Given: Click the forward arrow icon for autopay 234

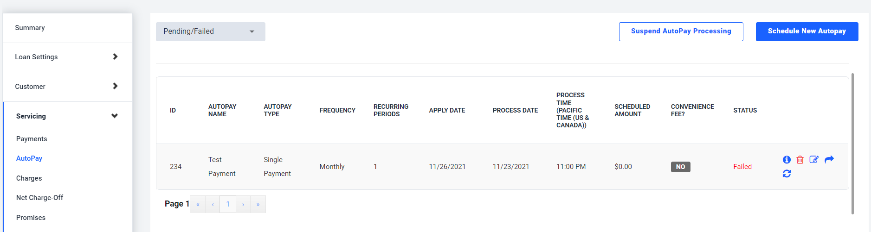Looking at the screenshot, I should click(x=829, y=159).
